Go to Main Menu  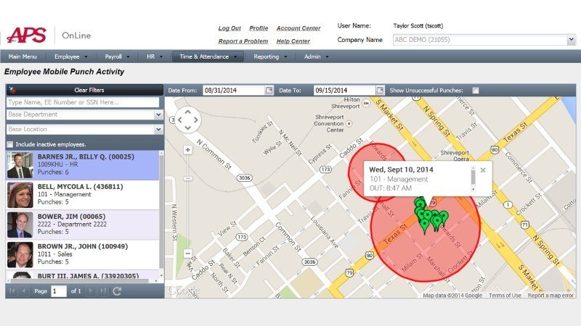23,57
